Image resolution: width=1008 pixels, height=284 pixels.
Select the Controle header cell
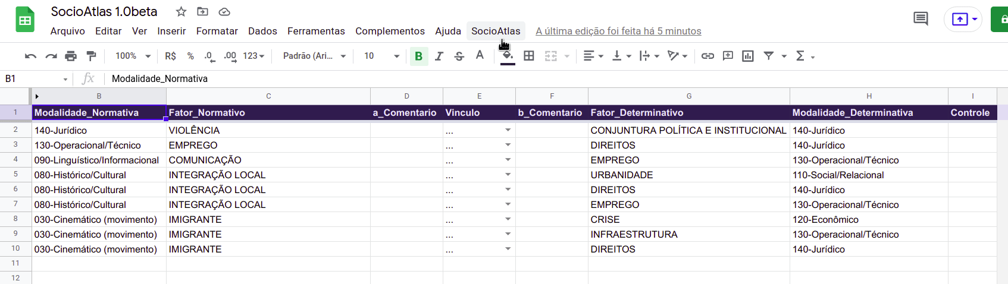point(972,113)
